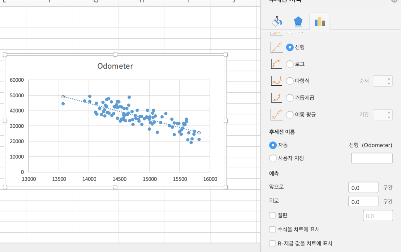The image size is (401, 252).
Task: Click the linear trendline icon beside 선형
Action: coord(276,47)
